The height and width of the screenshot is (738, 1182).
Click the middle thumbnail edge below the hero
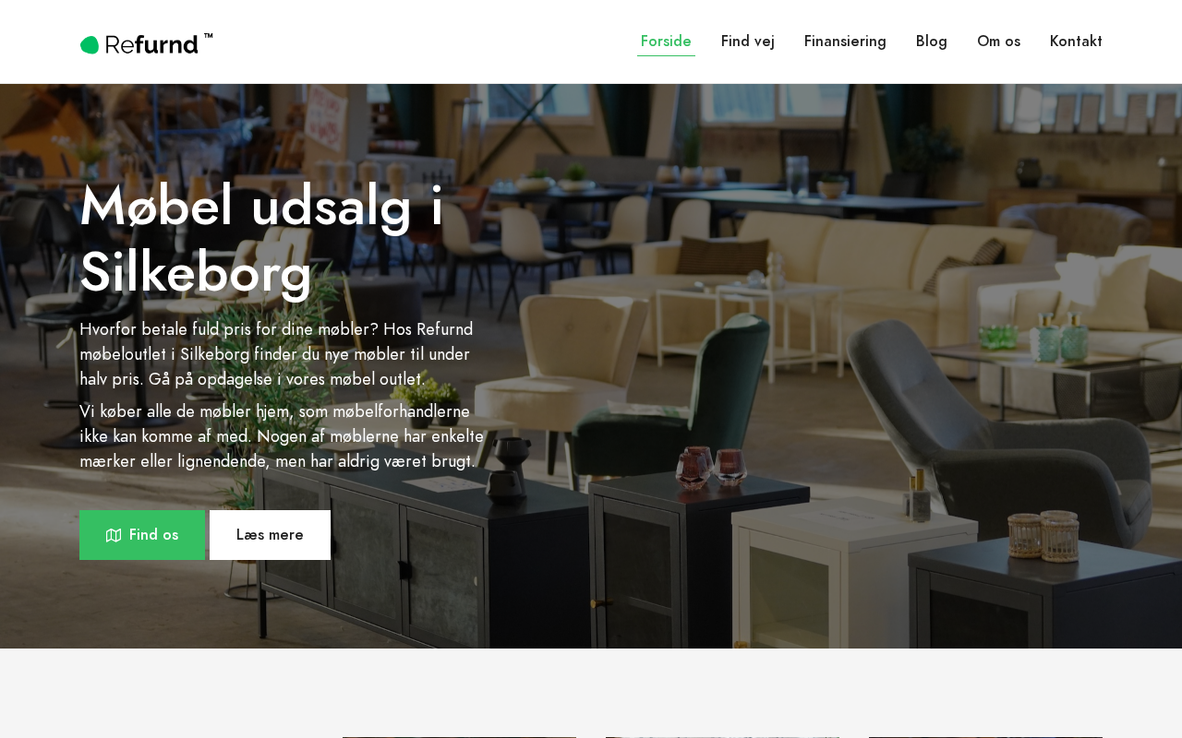pyautogui.click(x=723, y=737)
